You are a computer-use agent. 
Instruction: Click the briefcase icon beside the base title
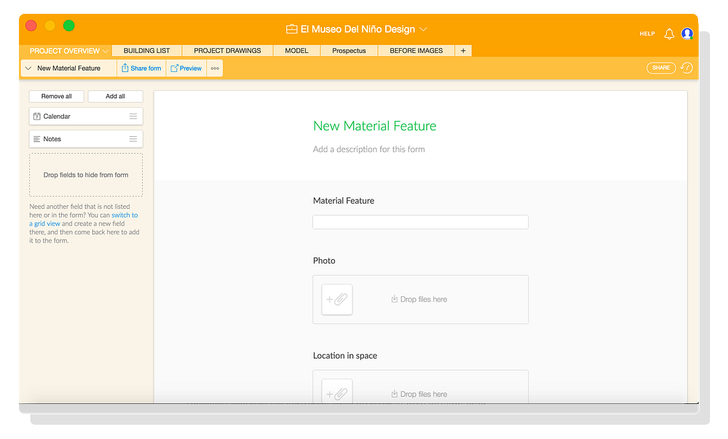pos(292,29)
